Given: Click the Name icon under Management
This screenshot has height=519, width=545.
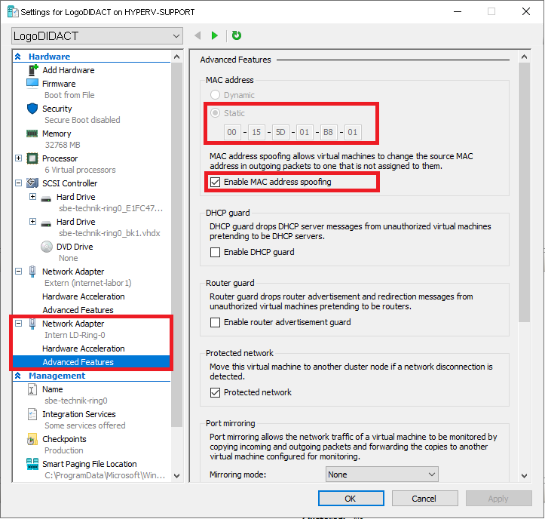Looking at the screenshot, I should click(32, 389).
